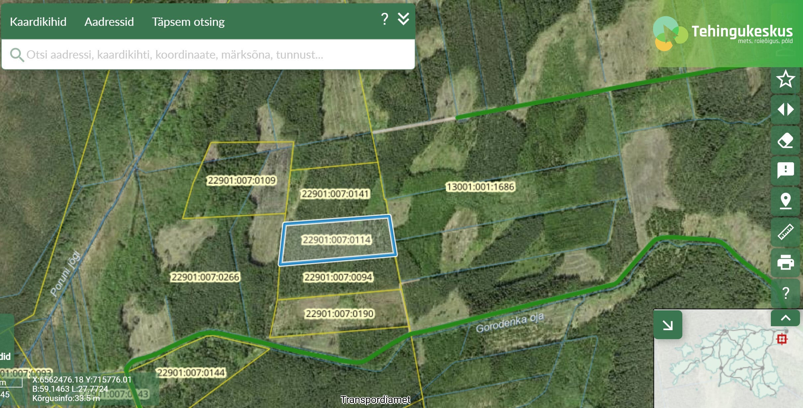Open the map comparison split arrows tool
This screenshot has width=803, height=408.
pos(785,110)
